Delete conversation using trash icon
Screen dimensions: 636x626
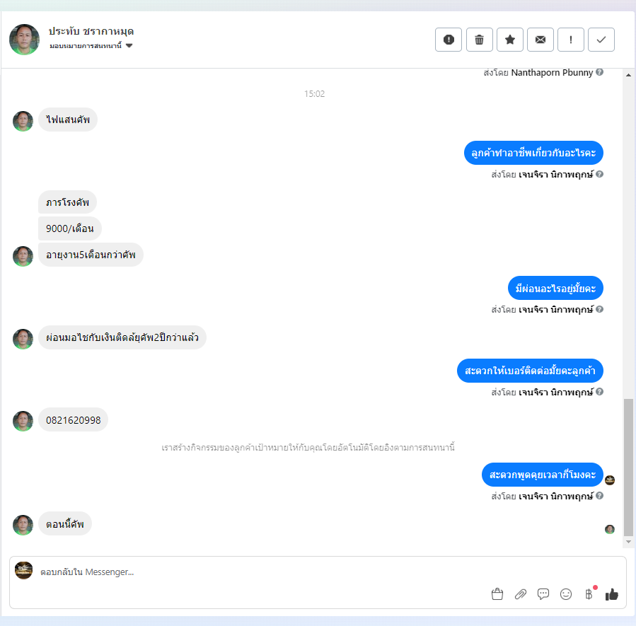[x=480, y=40]
